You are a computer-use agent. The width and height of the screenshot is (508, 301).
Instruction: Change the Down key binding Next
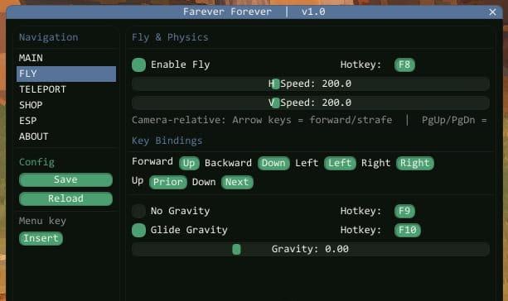click(x=237, y=182)
